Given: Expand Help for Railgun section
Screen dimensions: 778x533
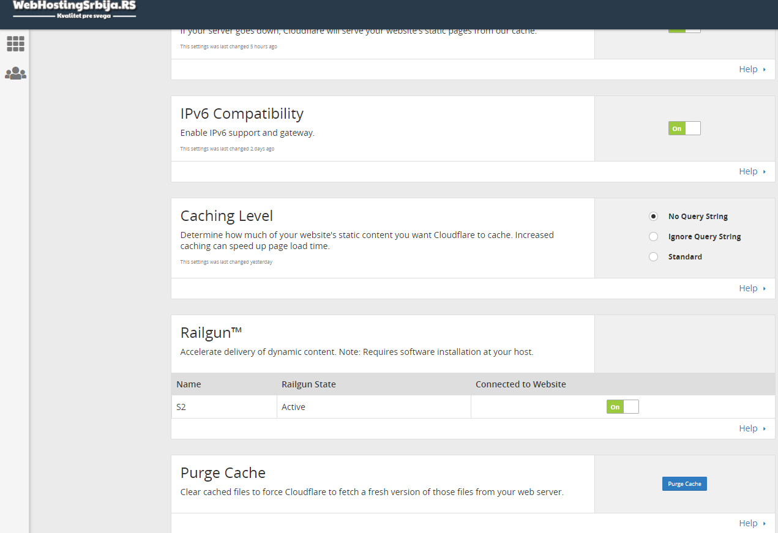Looking at the screenshot, I should pyautogui.click(x=752, y=428).
